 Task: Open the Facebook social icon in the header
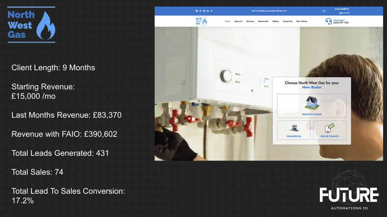tap(197, 11)
